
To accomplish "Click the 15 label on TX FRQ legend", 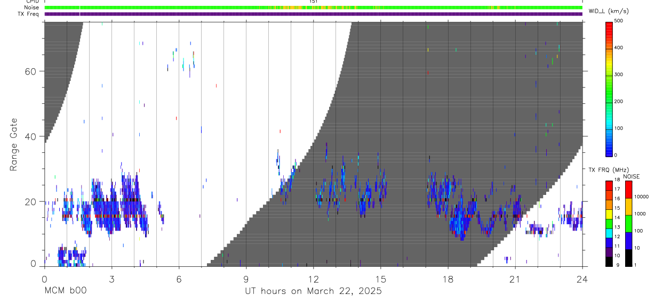I will 617,208.
